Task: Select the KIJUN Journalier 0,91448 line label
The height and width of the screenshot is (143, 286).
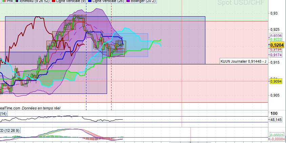Action: [243, 61]
